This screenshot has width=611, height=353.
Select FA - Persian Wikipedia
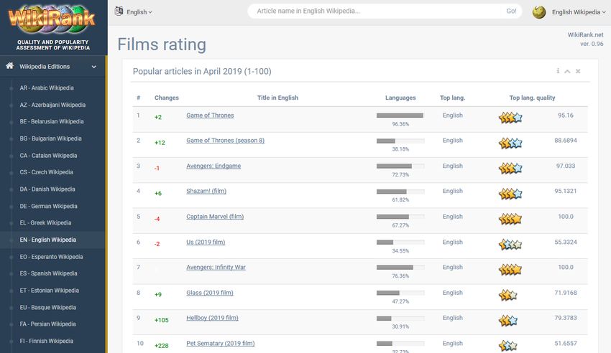(x=48, y=324)
